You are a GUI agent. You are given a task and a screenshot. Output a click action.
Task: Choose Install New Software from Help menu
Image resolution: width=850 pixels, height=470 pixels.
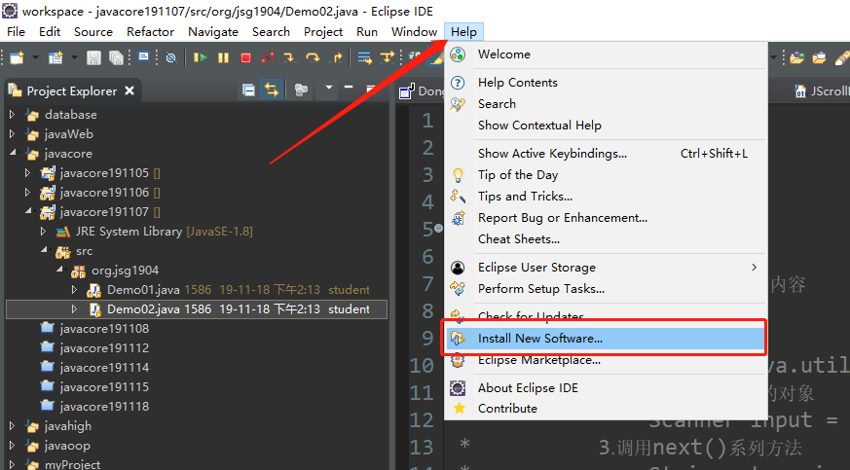pos(605,339)
